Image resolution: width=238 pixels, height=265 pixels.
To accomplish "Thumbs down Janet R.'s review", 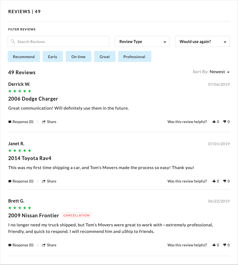I will 225,181.
